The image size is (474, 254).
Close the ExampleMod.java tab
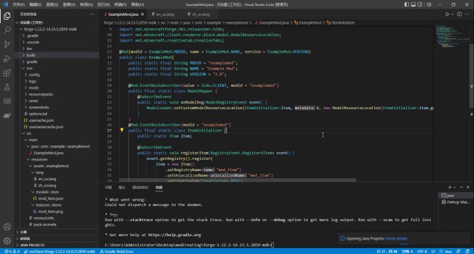point(142,14)
